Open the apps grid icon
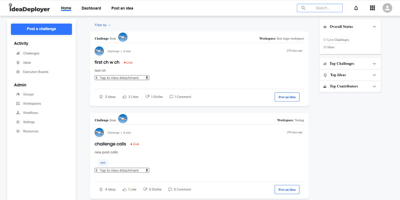 point(373,8)
